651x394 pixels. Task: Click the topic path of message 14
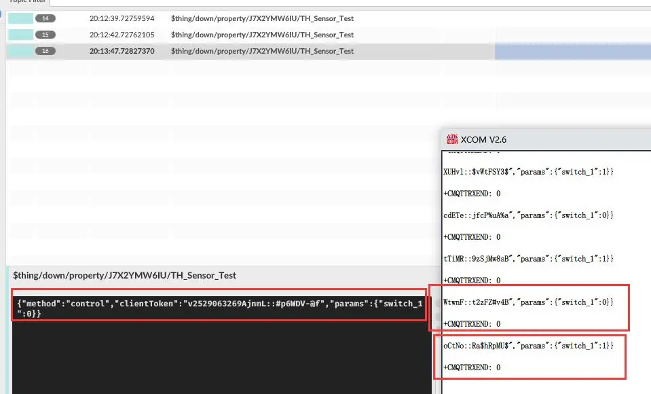[x=262, y=18]
